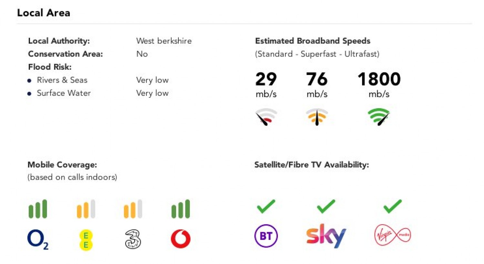Click the Vodafone network logo

click(x=180, y=239)
